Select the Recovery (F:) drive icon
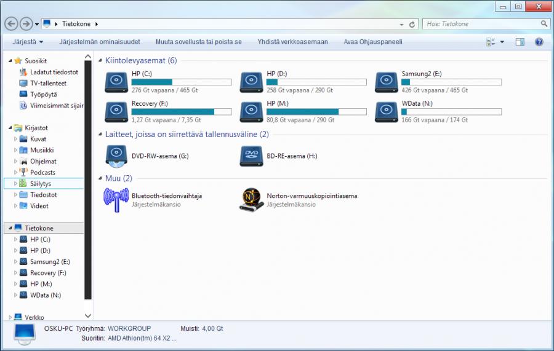Screen dimensions: 554x351 (116, 111)
